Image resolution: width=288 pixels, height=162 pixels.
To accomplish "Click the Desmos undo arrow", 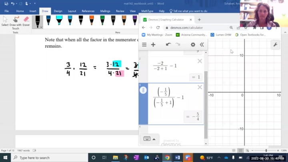I will pos(168,45).
